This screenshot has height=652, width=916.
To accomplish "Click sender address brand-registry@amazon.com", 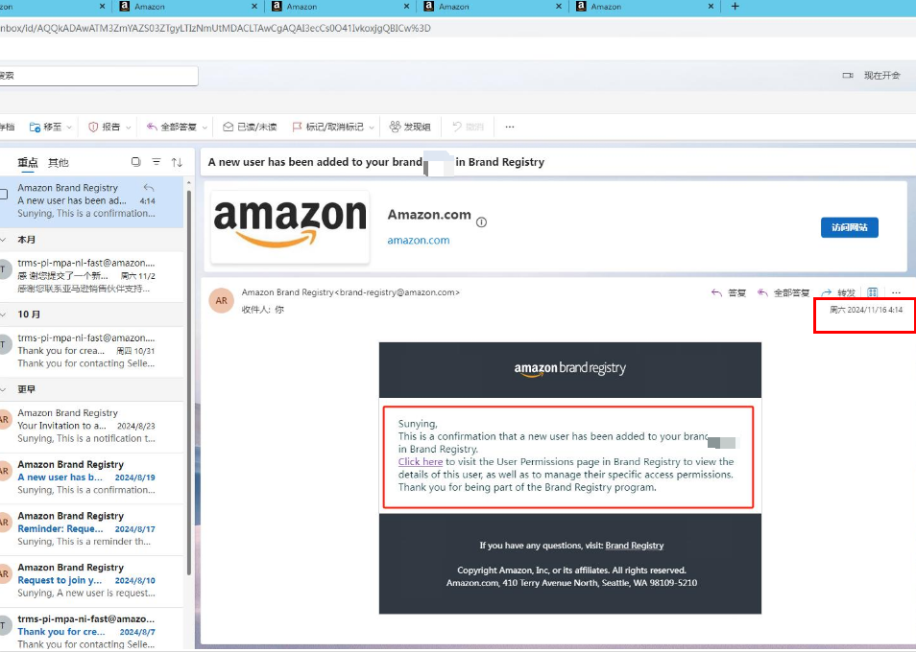I will click(x=399, y=292).
